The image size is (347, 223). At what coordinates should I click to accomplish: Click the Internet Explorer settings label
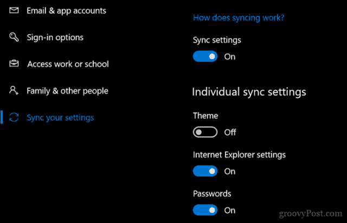click(x=239, y=155)
